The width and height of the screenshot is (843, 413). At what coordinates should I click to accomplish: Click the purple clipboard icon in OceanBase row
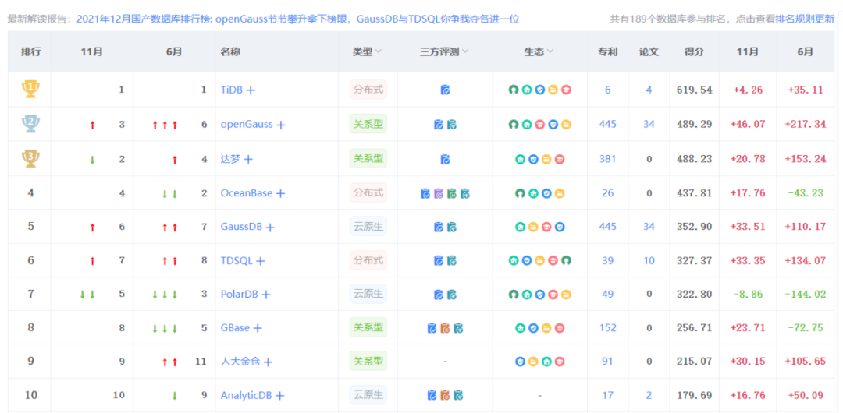tap(438, 193)
